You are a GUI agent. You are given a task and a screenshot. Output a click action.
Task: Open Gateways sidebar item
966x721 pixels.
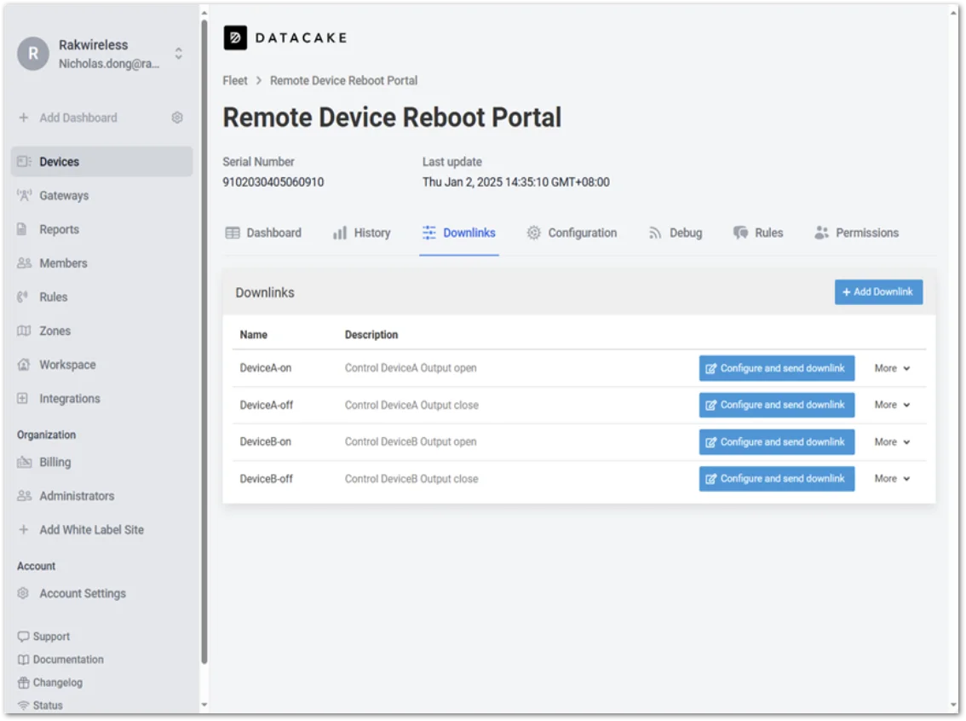[101, 195]
